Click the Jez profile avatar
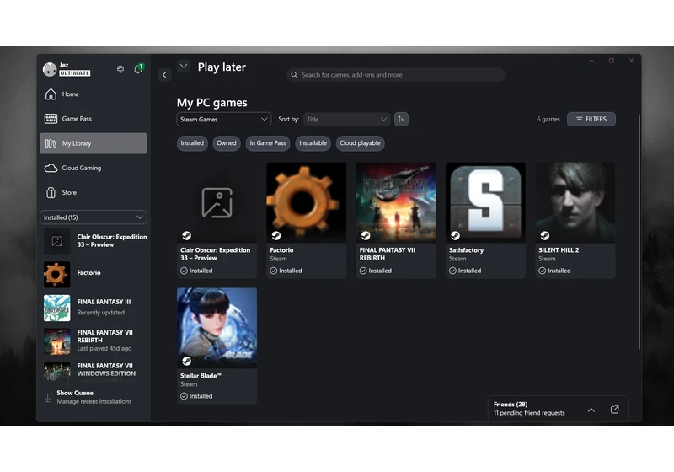 [x=50, y=69]
